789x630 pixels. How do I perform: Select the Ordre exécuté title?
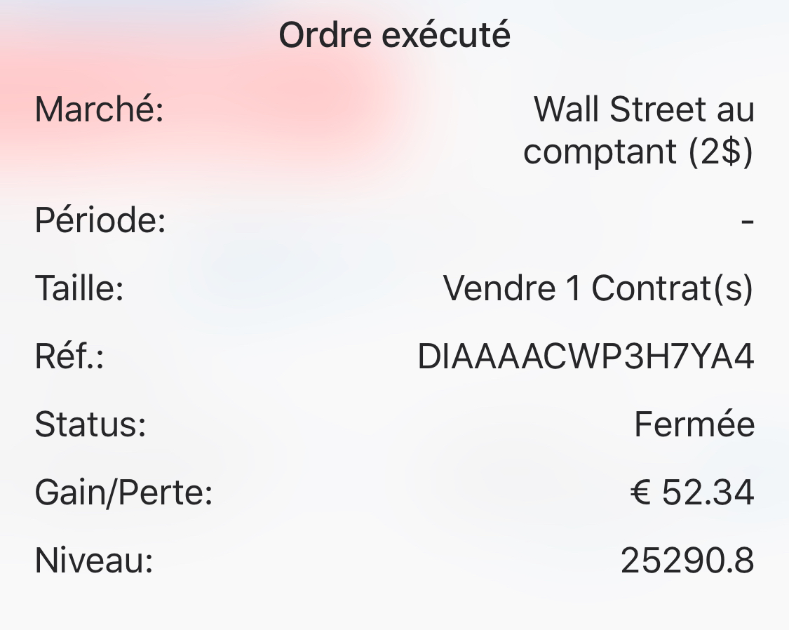394,34
